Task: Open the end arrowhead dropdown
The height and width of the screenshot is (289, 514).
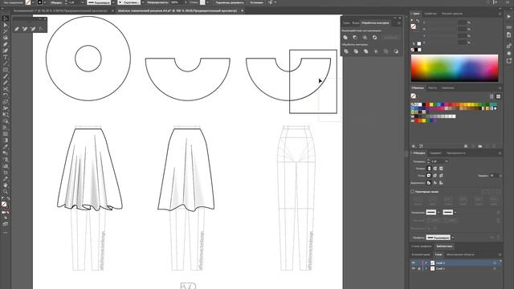Action: (455, 212)
